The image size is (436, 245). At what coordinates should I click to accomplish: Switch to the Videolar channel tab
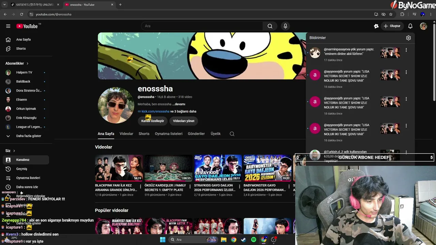[126, 134]
